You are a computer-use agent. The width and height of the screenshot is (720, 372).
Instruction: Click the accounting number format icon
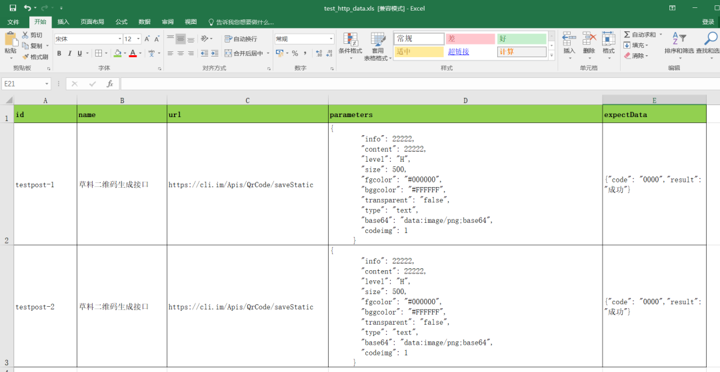[279, 54]
